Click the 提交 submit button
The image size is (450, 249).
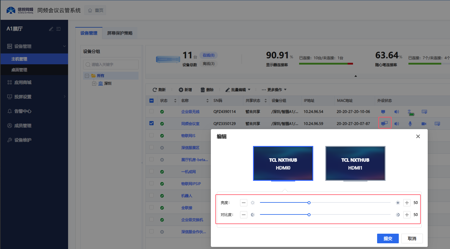pyautogui.click(x=388, y=238)
